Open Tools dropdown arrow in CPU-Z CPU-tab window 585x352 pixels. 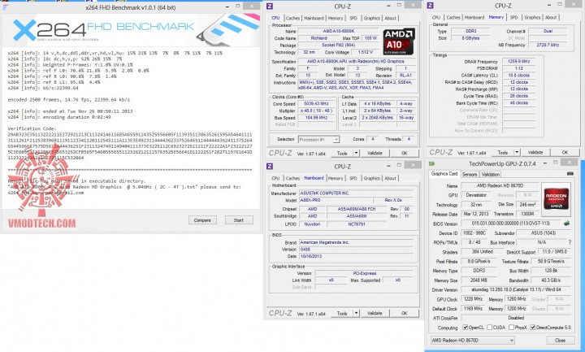click(356, 153)
